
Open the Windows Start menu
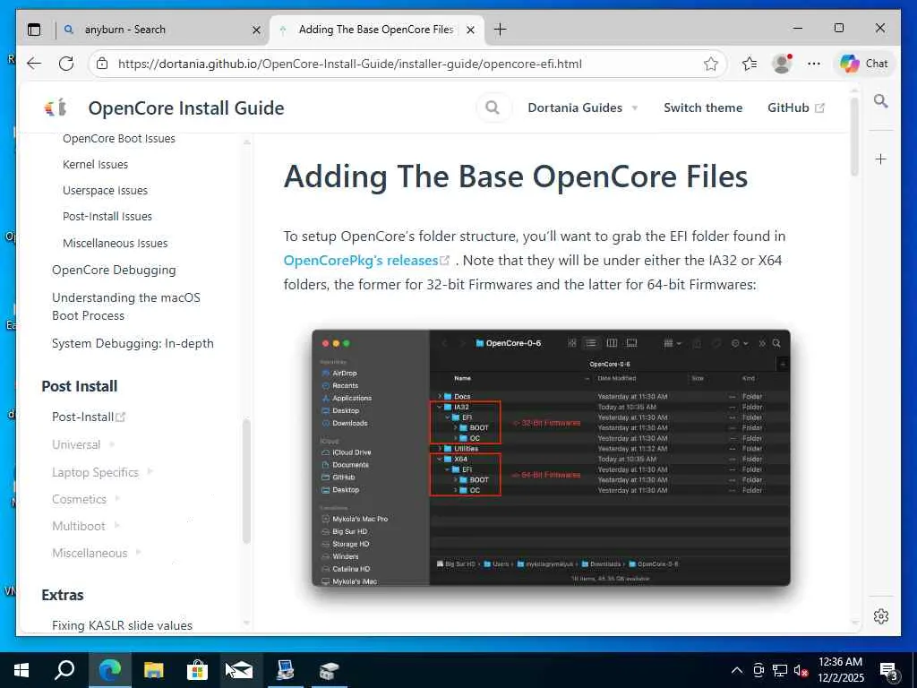click(21, 670)
